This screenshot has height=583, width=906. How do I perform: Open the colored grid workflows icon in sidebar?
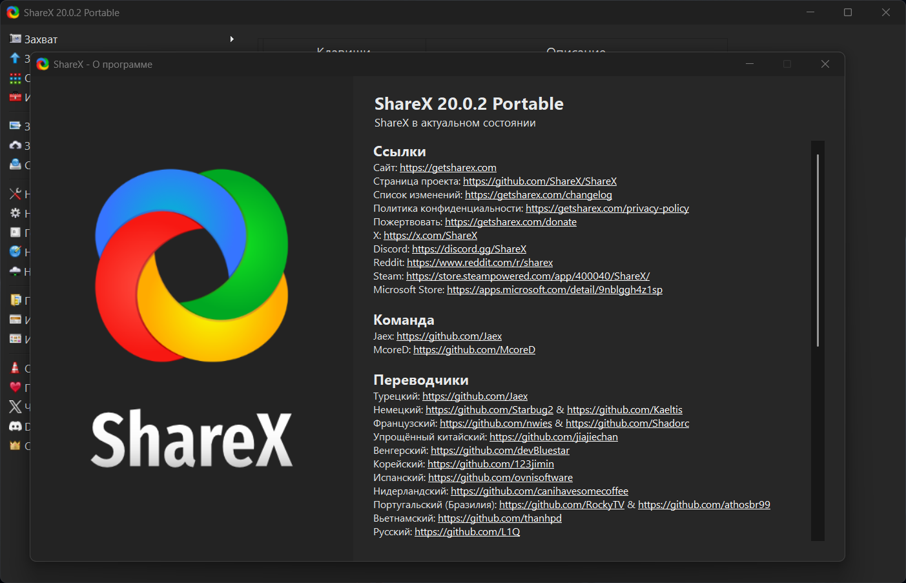(x=15, y=78)
